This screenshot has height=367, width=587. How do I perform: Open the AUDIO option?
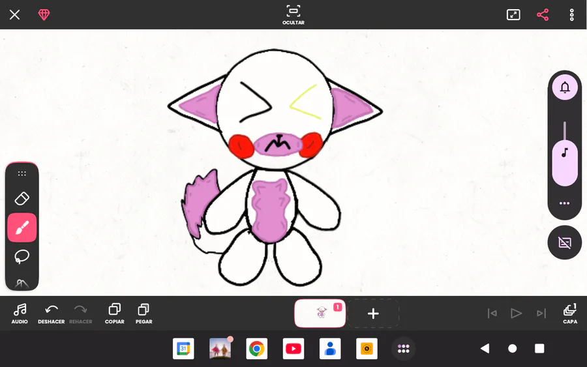(20, 314)
